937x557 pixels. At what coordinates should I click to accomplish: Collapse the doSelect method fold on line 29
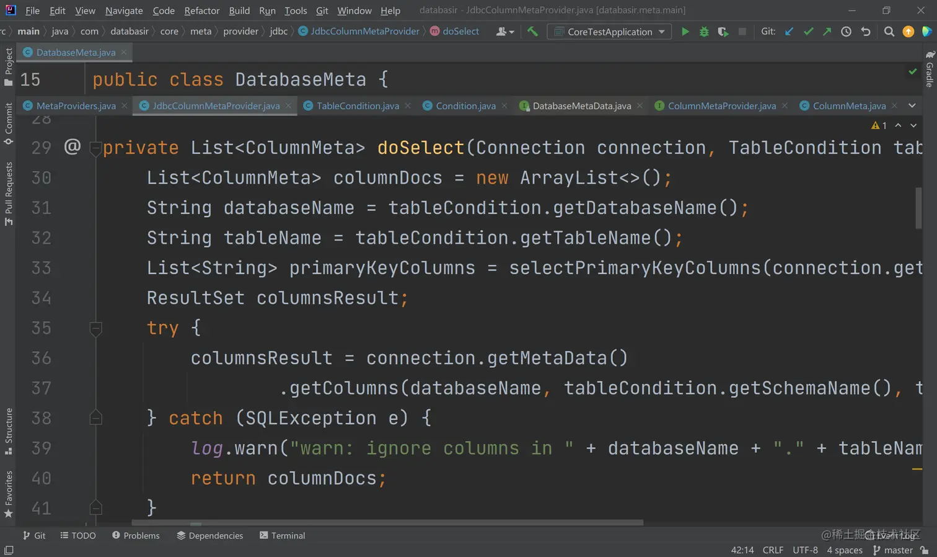(x=95, y=148)
